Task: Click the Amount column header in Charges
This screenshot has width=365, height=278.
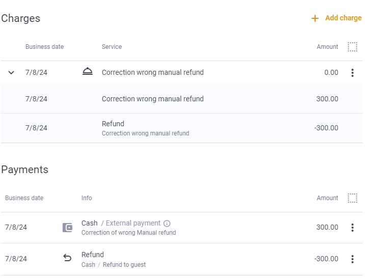Action: 327,47
